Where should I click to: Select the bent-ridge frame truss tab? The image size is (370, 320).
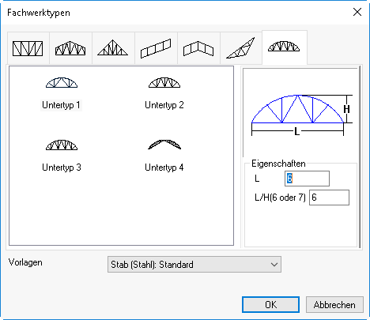tap(198, 48)
